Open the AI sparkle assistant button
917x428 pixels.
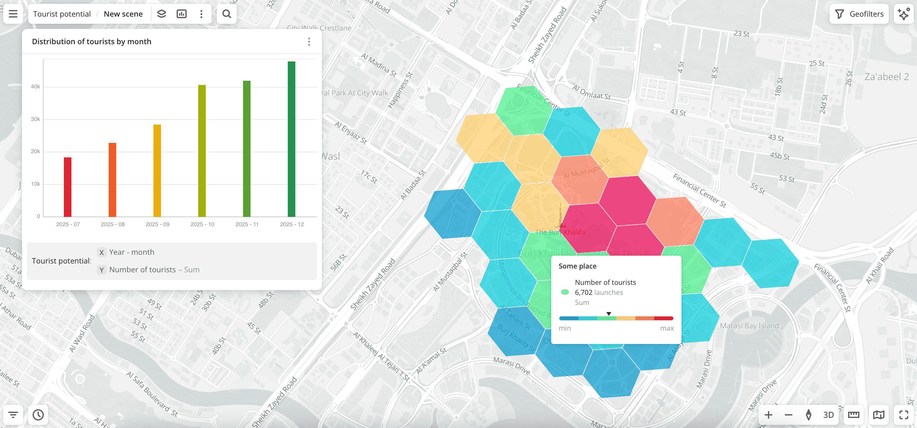(x=903, y=14)
